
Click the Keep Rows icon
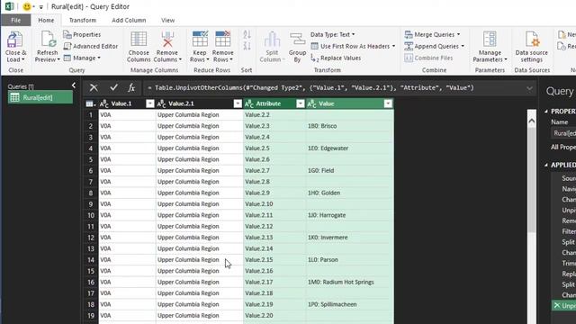pyautogui.click(x=200, y=39)
